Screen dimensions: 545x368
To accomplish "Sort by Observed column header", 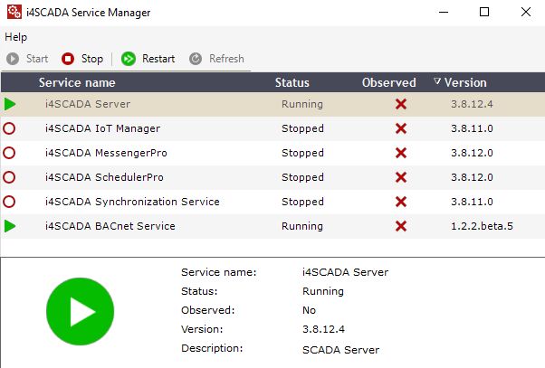I will tap(389, 82).
